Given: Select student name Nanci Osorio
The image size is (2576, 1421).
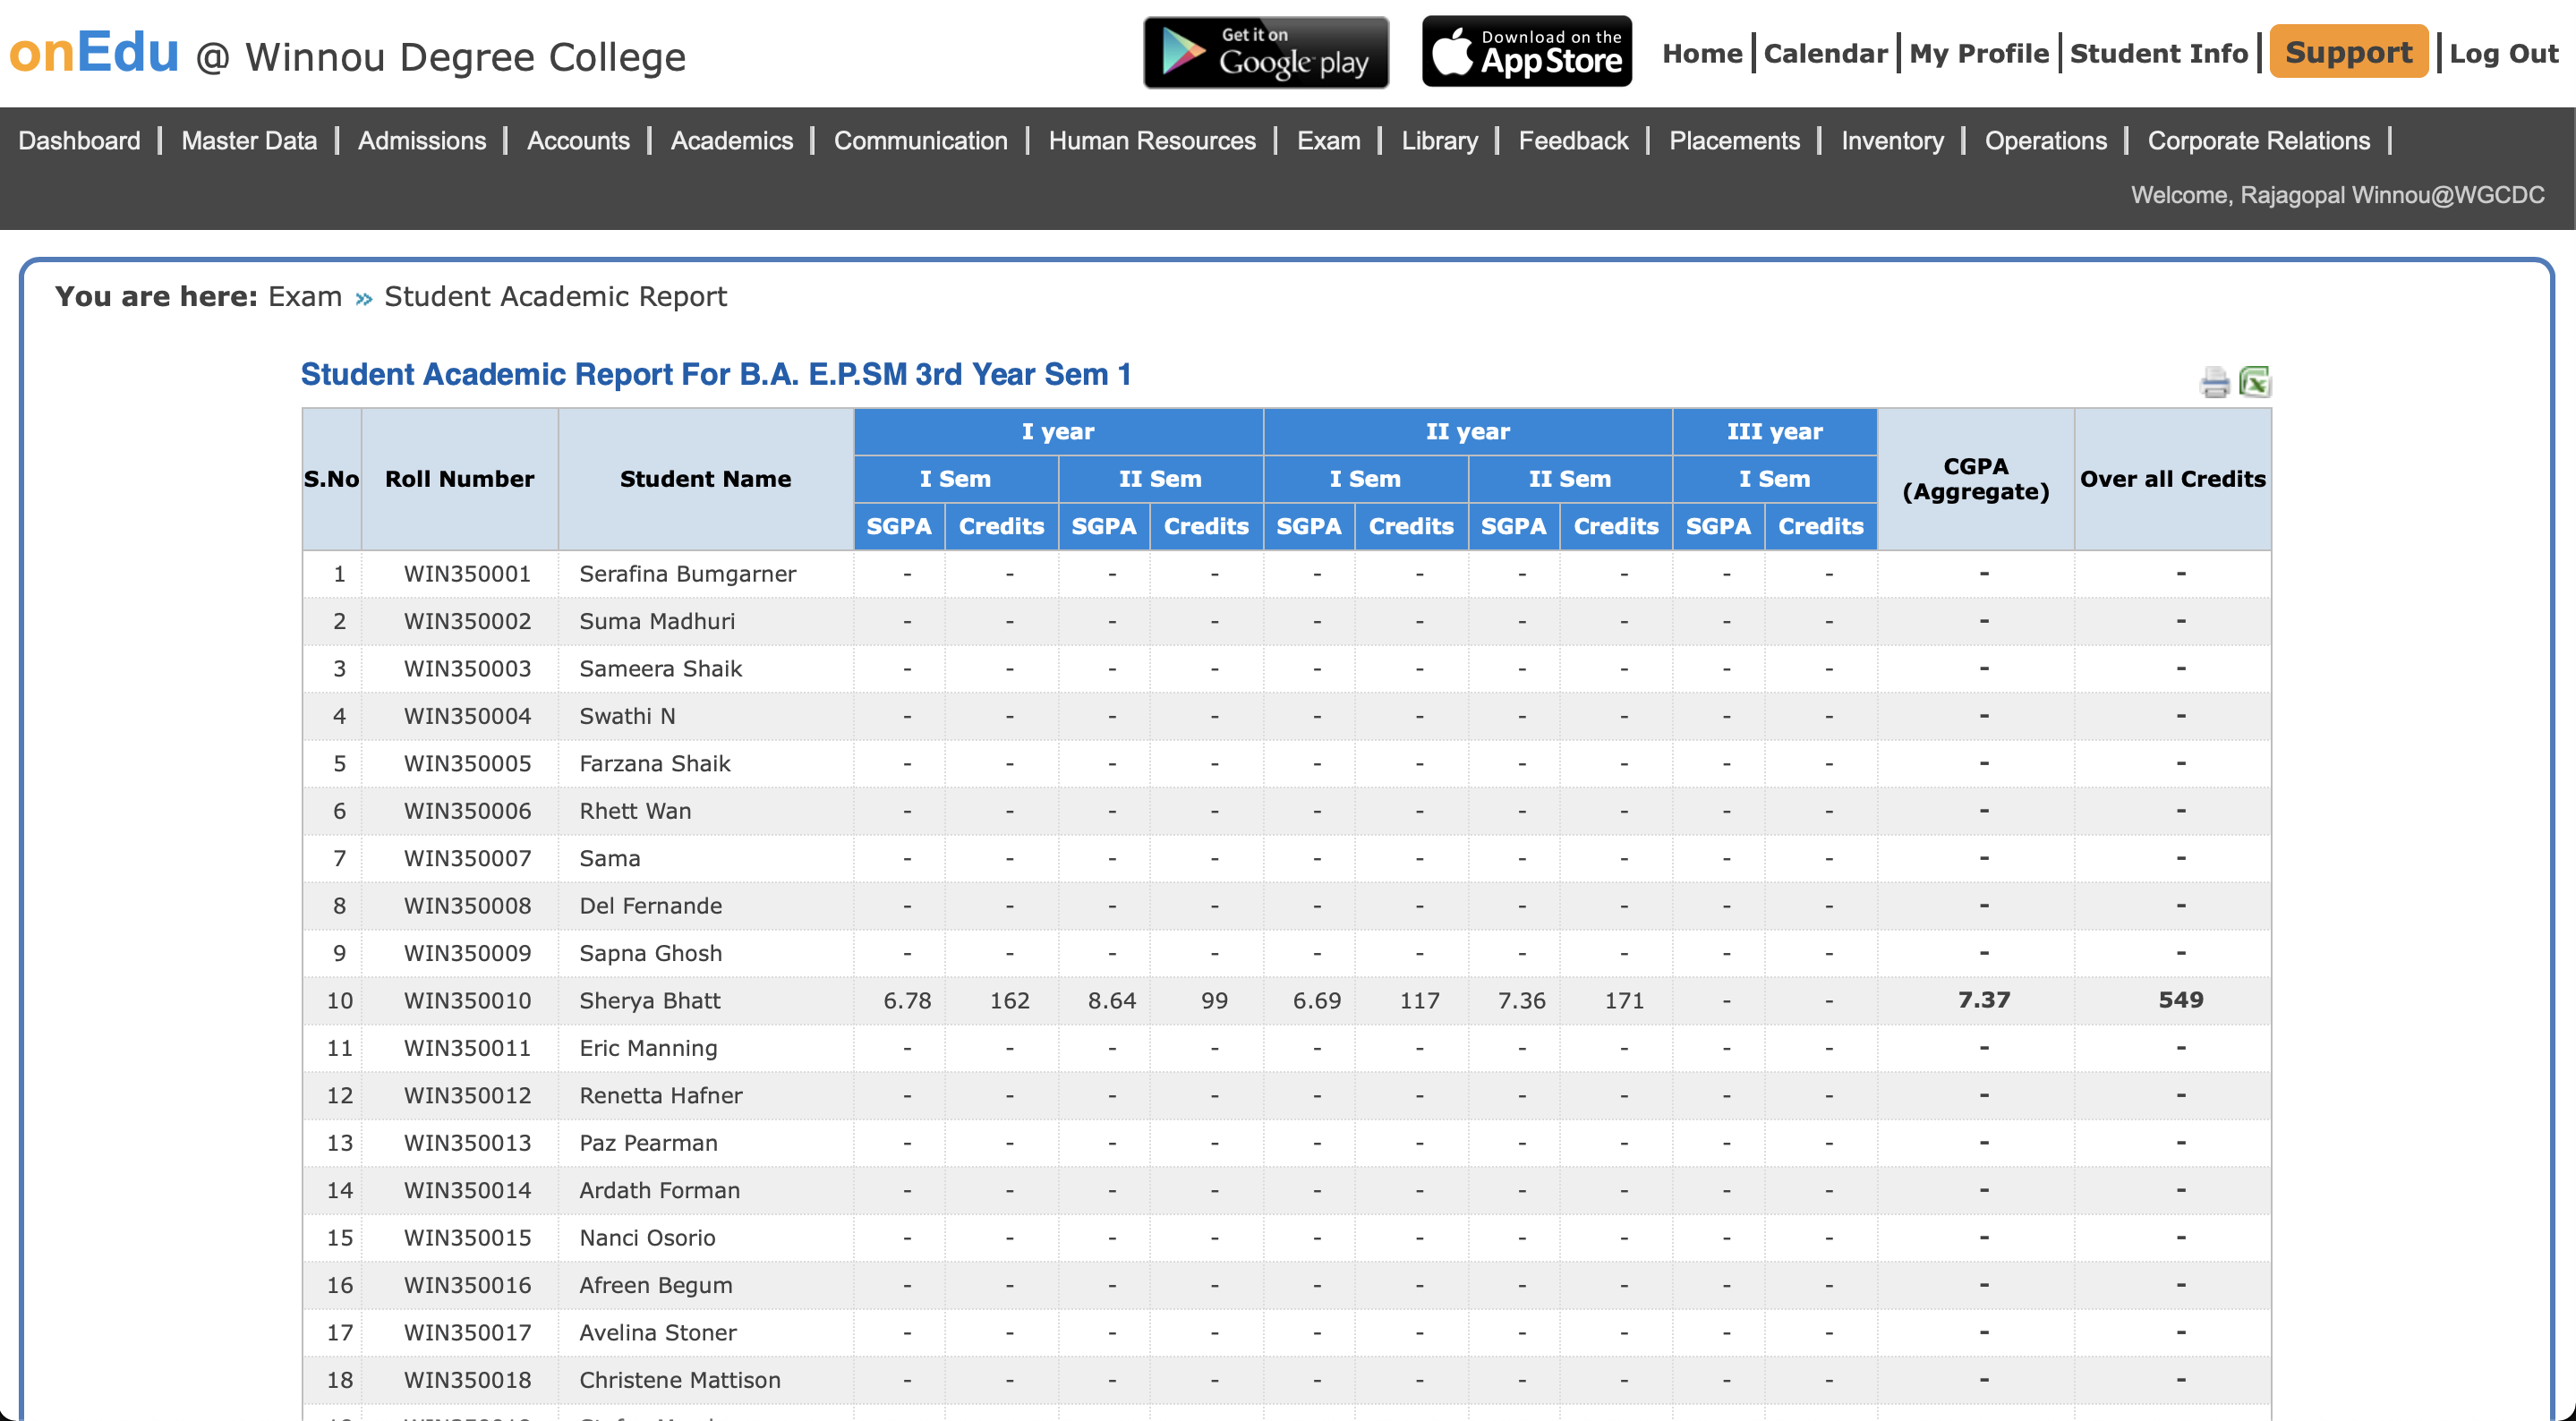Looking at the screenshot, I should point(647,1238).
